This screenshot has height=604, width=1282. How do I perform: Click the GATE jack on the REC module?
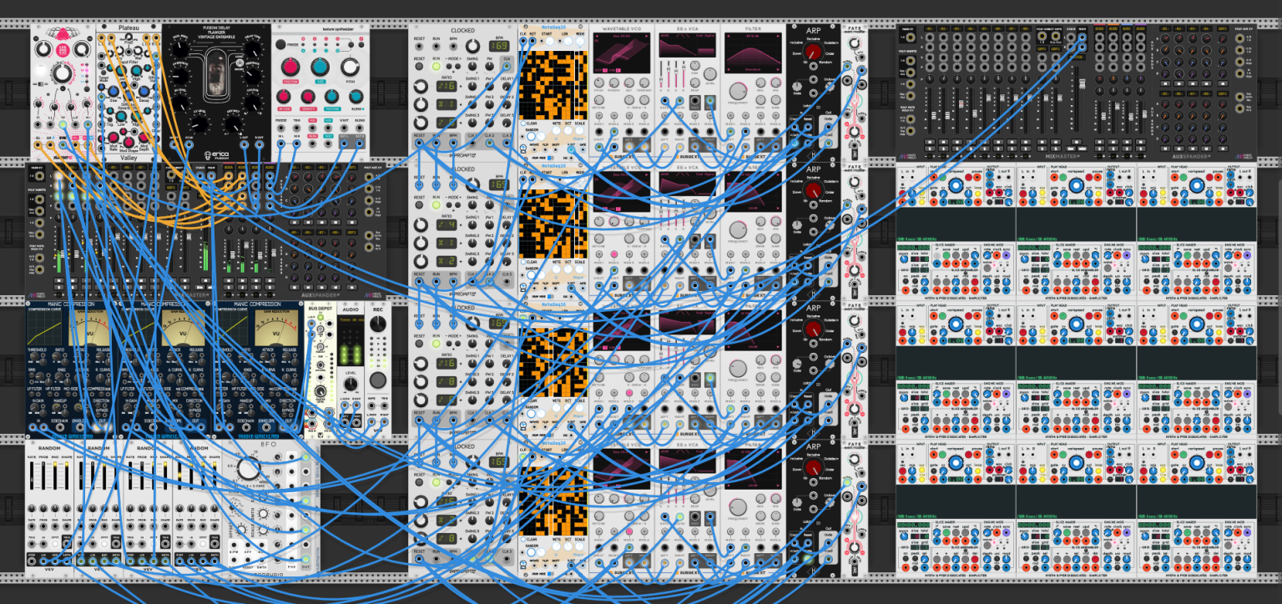click(371, 406)
